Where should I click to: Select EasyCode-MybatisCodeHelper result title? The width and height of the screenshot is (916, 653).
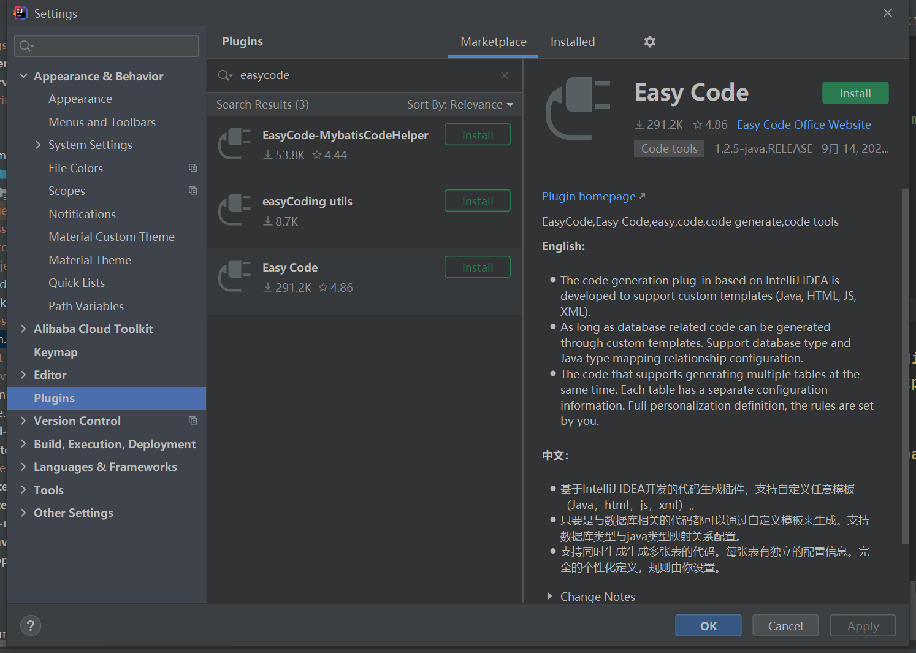point(345,136)
